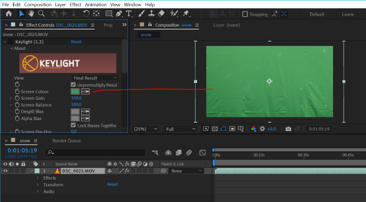Expand the Transform layer group

coord(38,185)
